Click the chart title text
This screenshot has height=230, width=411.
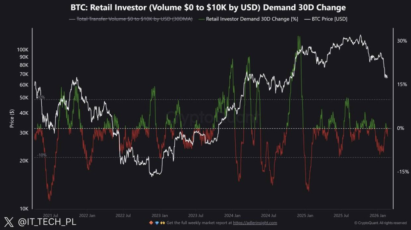point(208,7)
